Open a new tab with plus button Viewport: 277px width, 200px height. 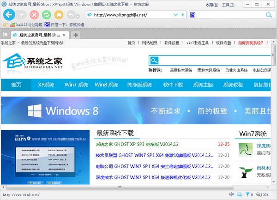[76, 35]
